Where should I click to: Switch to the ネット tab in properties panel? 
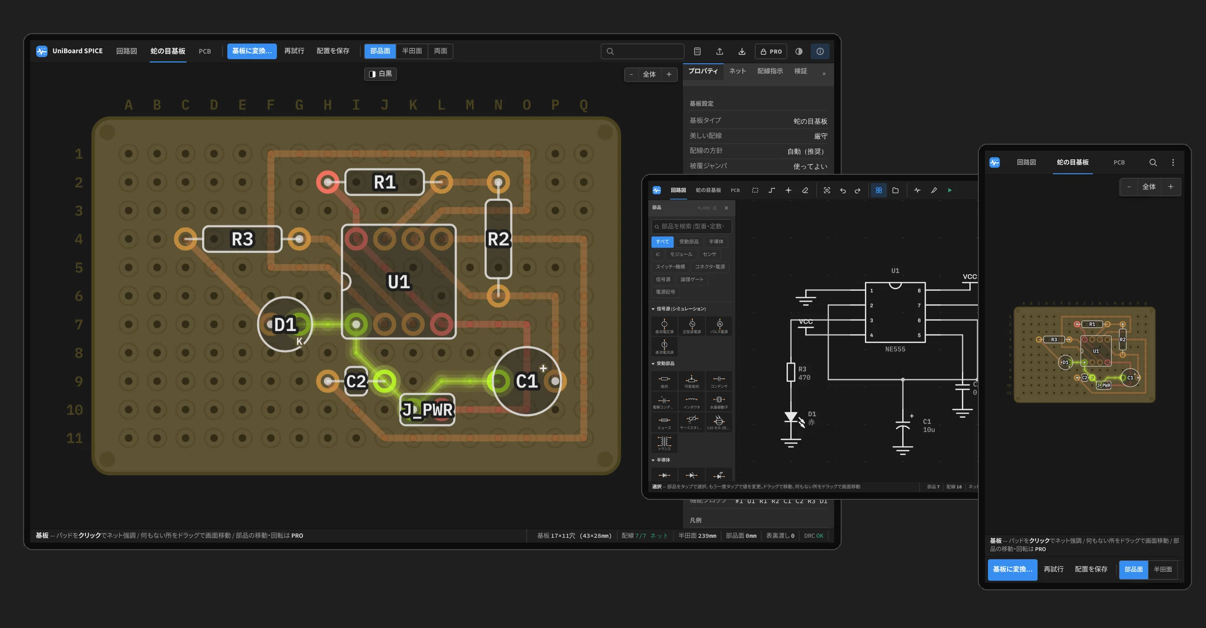tap(738, 71)
